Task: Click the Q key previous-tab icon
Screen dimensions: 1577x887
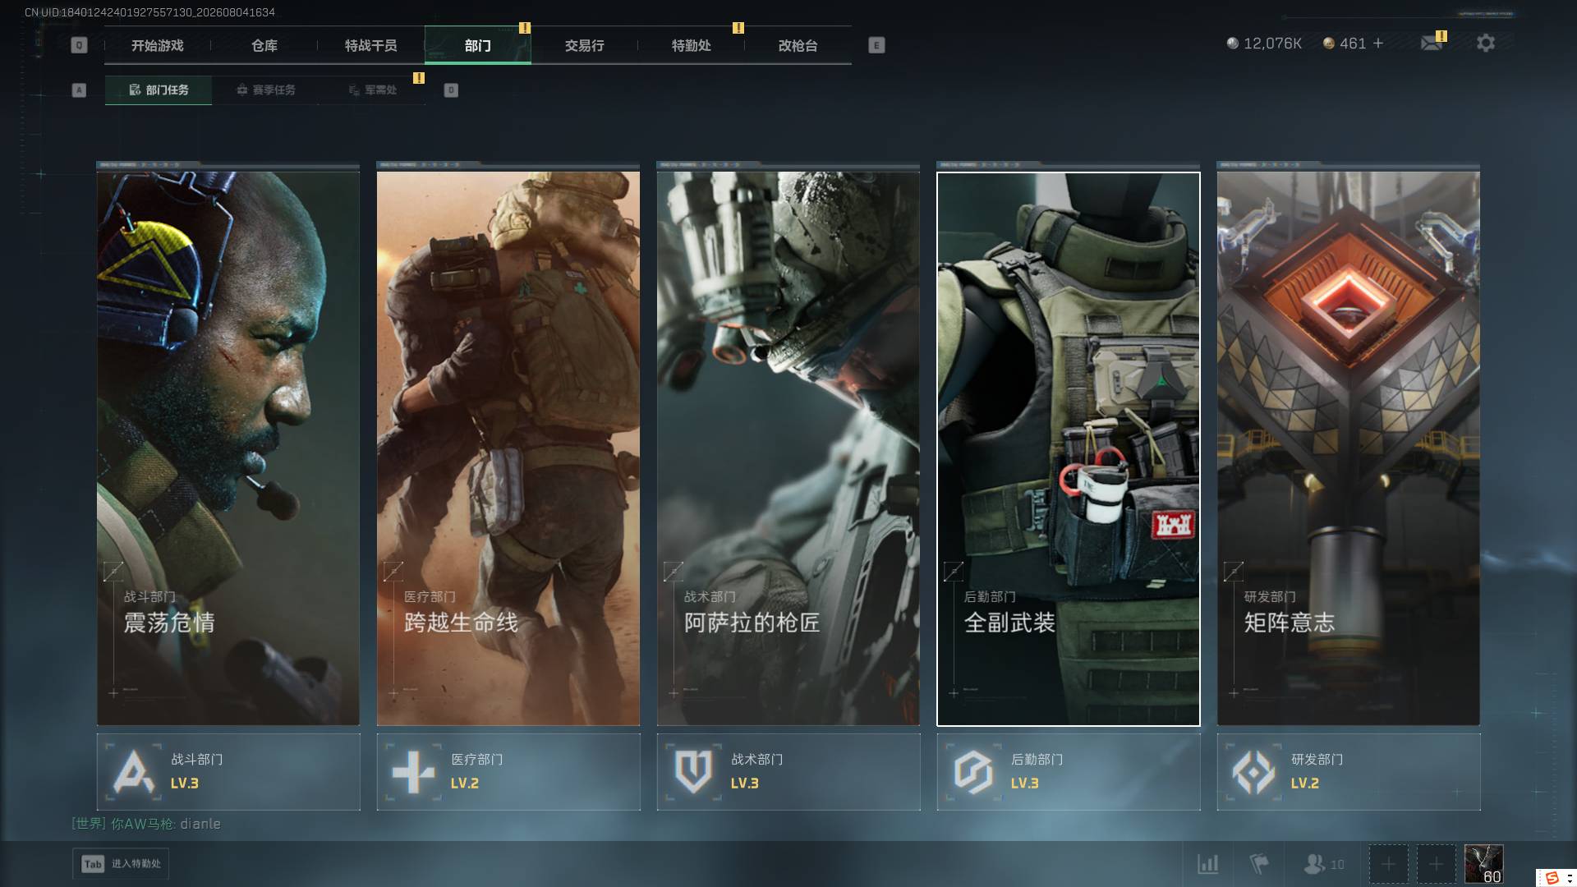Action: 79,45
